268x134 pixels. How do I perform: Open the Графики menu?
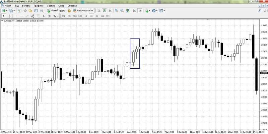39,6
